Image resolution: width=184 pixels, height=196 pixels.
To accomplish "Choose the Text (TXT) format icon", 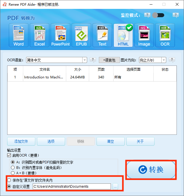I will [102, 35].
